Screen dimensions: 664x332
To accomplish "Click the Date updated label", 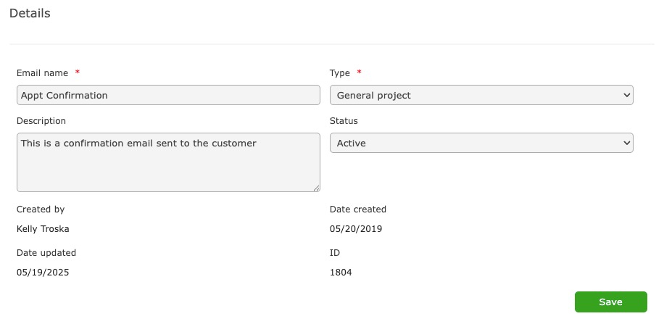I will (46, 253).
